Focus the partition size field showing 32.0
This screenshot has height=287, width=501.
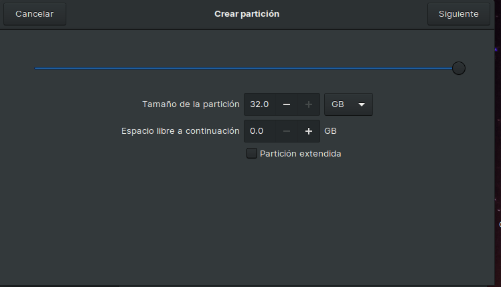(x=260, y=104)
